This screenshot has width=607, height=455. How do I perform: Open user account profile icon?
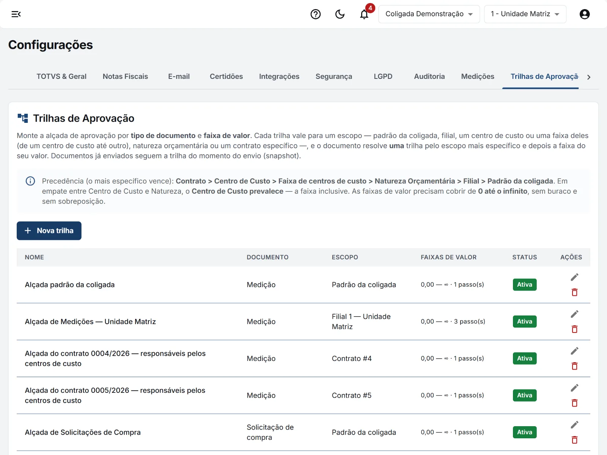point(585,14)
